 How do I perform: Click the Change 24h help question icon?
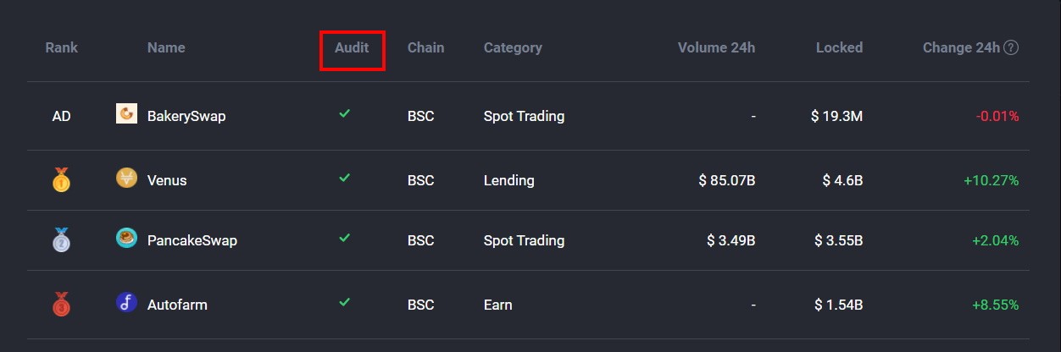1011,48
